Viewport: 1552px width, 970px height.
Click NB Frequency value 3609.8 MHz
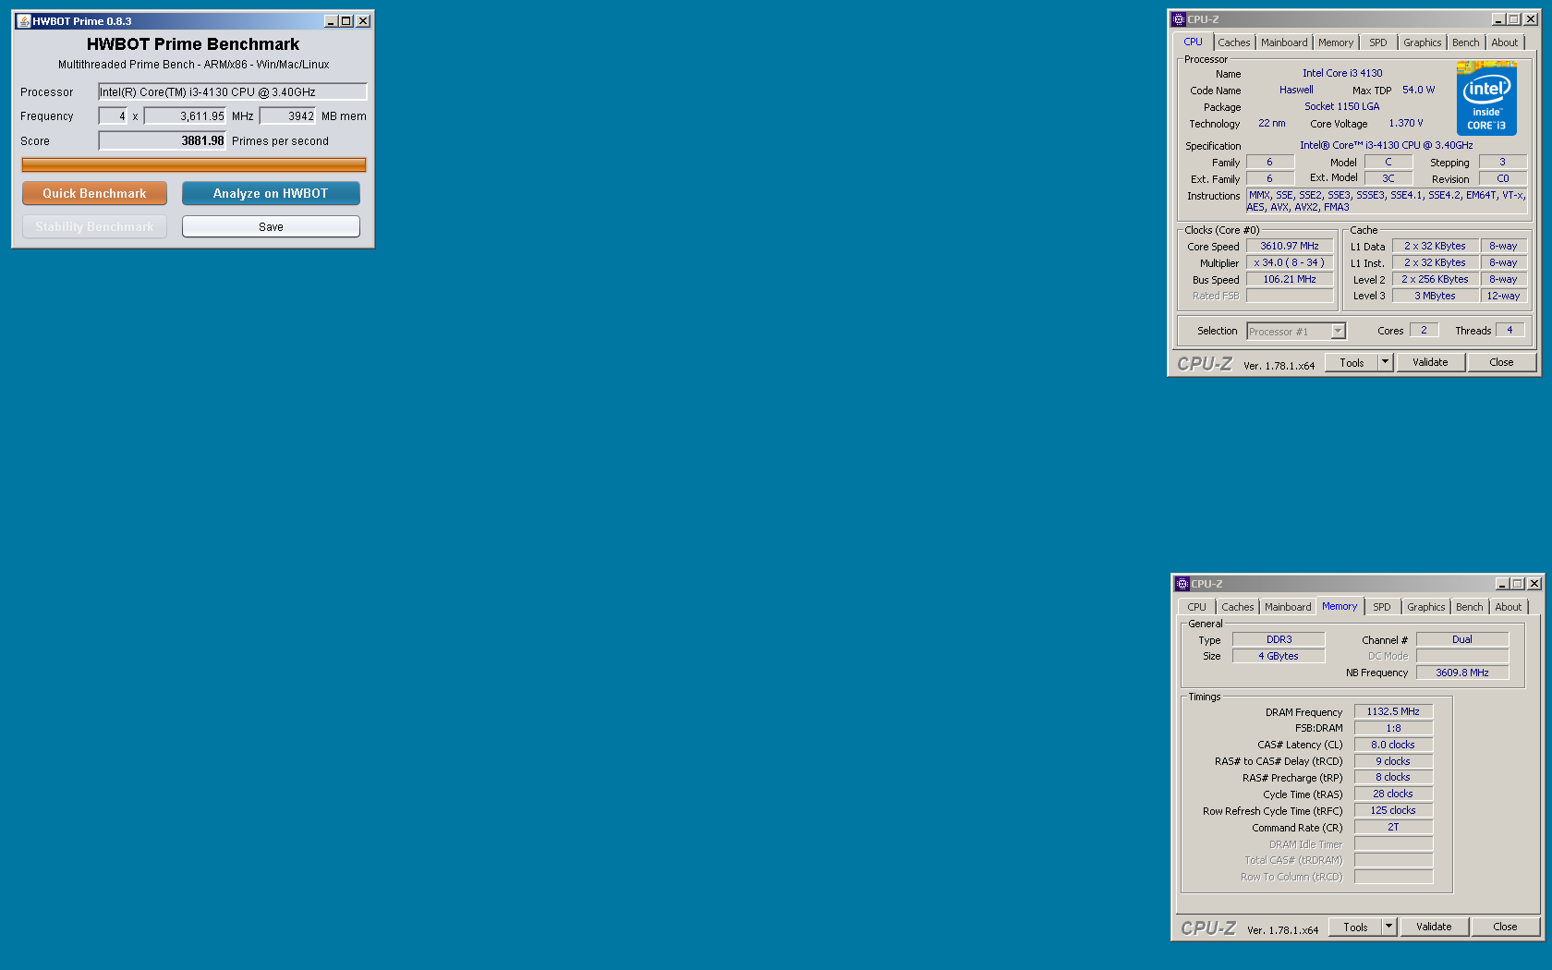[1462, 673]
